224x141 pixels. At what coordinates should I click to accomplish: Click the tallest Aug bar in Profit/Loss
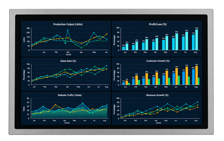tap(197, 40)
